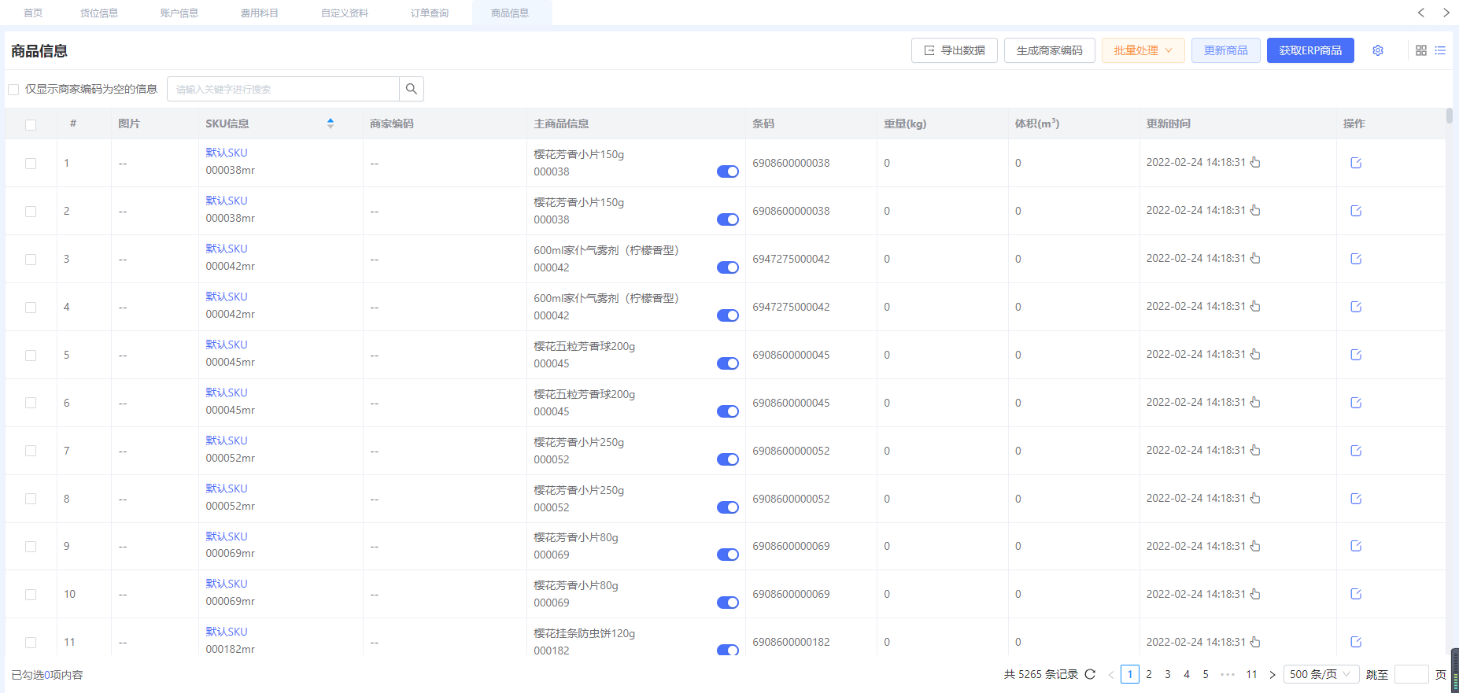Click the hand icon beside row 8 update time
The height and width of the screenshot is (693, 1459).
click(x=1255, y=498)
